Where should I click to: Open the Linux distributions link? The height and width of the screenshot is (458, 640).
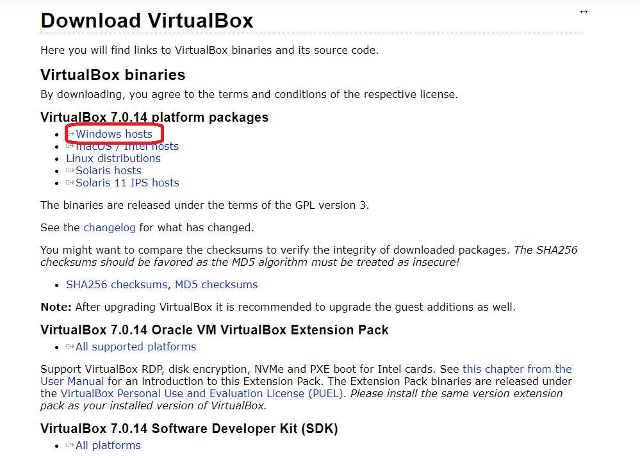113,158
